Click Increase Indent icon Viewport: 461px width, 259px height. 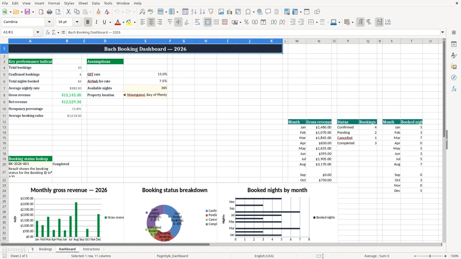coord(293,22)
